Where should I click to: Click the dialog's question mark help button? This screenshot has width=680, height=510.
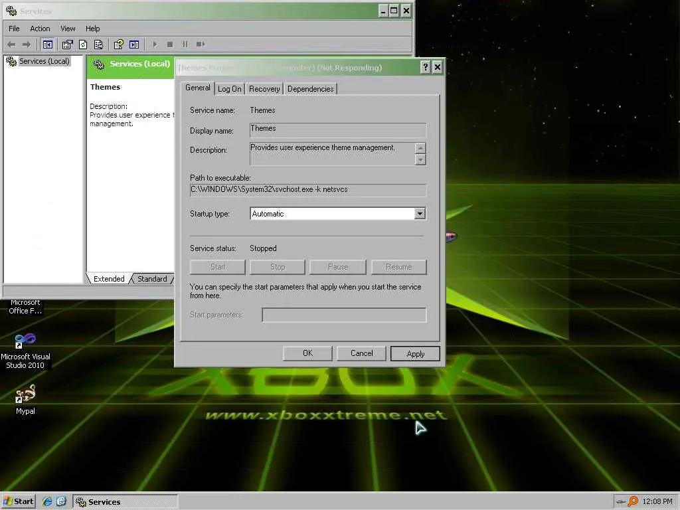426,67
